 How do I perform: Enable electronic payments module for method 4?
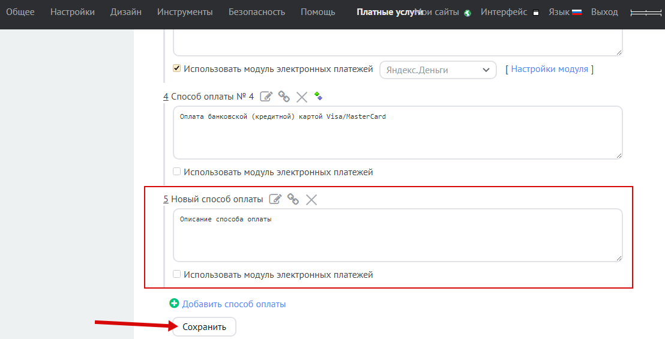point(177,172)
